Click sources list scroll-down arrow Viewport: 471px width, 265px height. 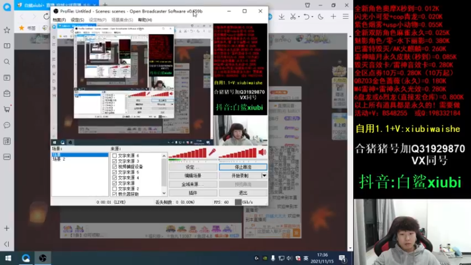164,194
